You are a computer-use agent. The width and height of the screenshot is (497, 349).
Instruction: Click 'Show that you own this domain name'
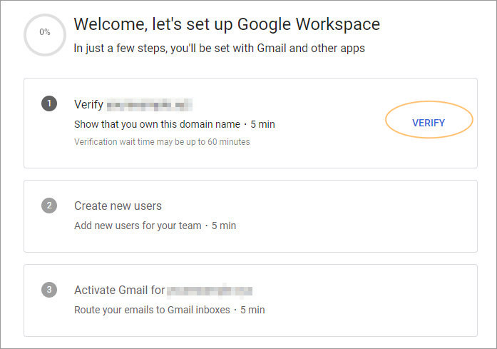pyautogui.click(x=157, y=124)
